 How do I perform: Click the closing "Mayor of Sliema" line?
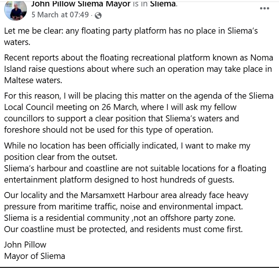[34, 256]
